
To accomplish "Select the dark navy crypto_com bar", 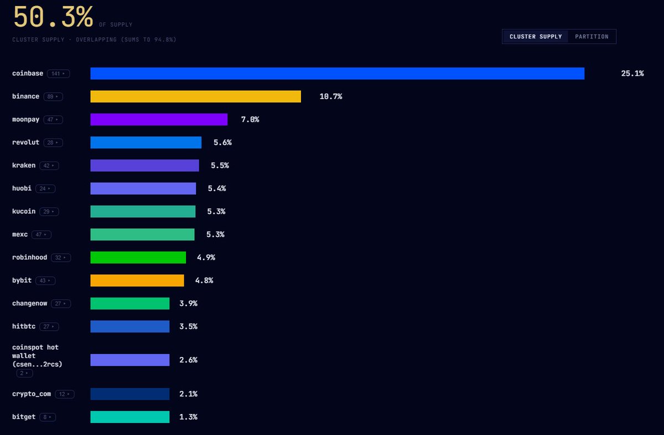I will pyautogui.click(x=130, y=394).
